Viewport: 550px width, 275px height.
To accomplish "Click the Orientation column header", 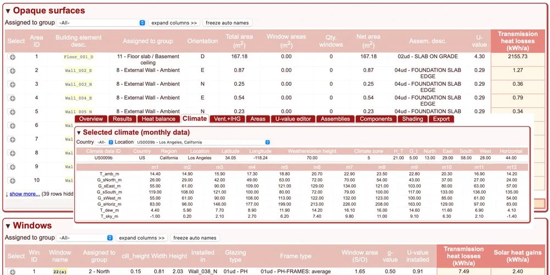I will click(202, 41).
